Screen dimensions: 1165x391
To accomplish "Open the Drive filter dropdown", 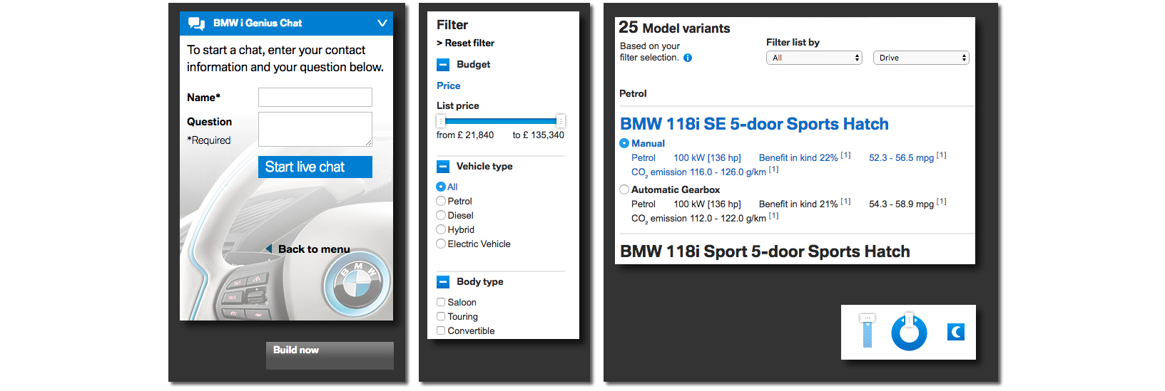I will point(921,58).
